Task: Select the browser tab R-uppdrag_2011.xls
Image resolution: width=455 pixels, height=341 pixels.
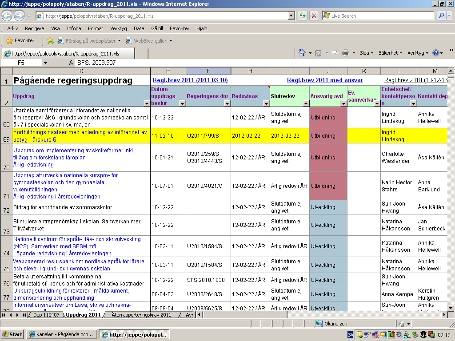Action: [68, 54]
